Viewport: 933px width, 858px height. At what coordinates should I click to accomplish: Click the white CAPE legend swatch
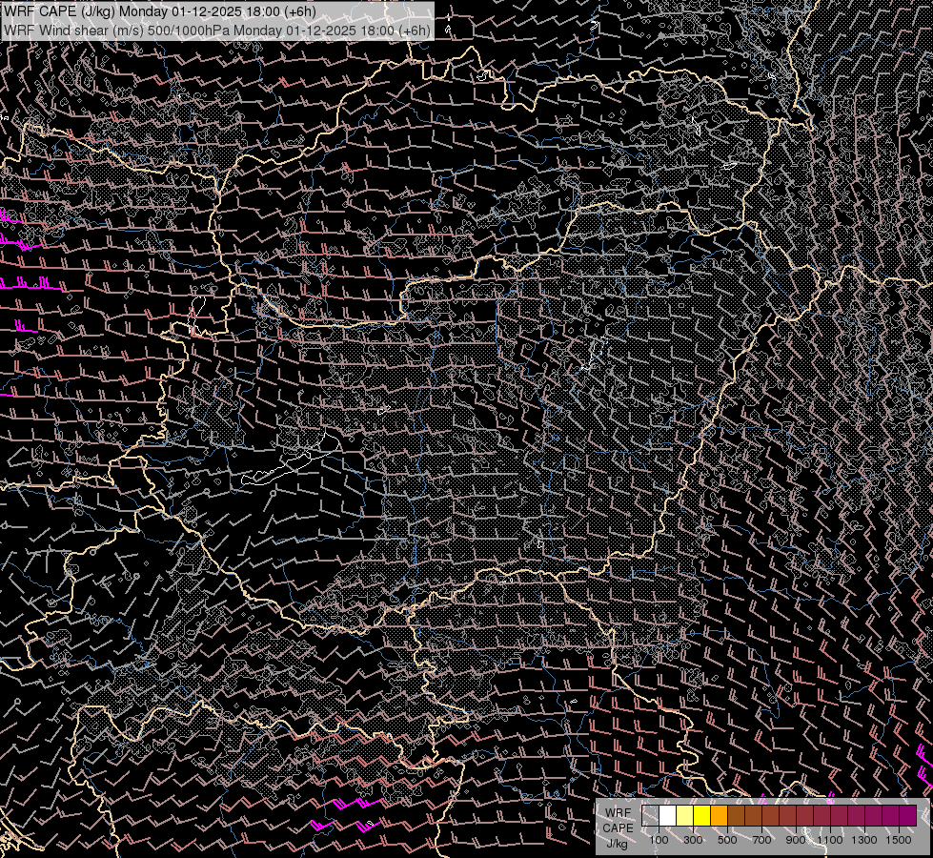(x=668, y=816)
